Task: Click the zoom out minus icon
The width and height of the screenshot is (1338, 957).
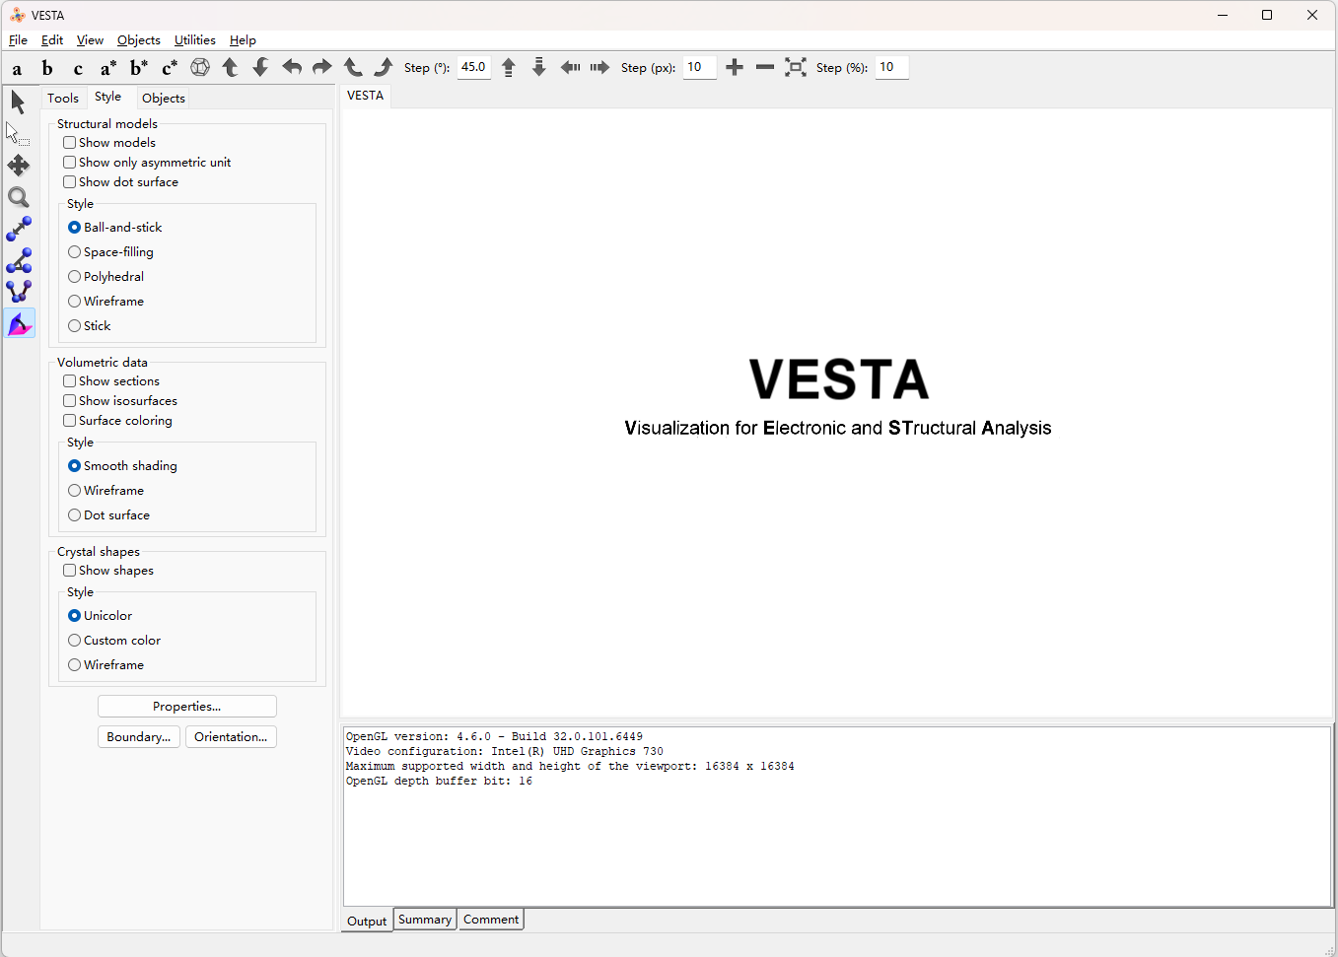Action: tap(765, 67)
